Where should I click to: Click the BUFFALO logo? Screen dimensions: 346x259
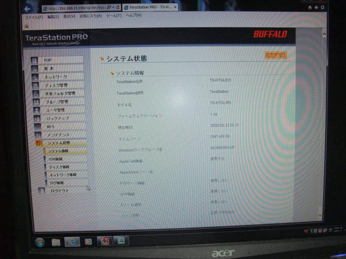(x=270, y=34)
